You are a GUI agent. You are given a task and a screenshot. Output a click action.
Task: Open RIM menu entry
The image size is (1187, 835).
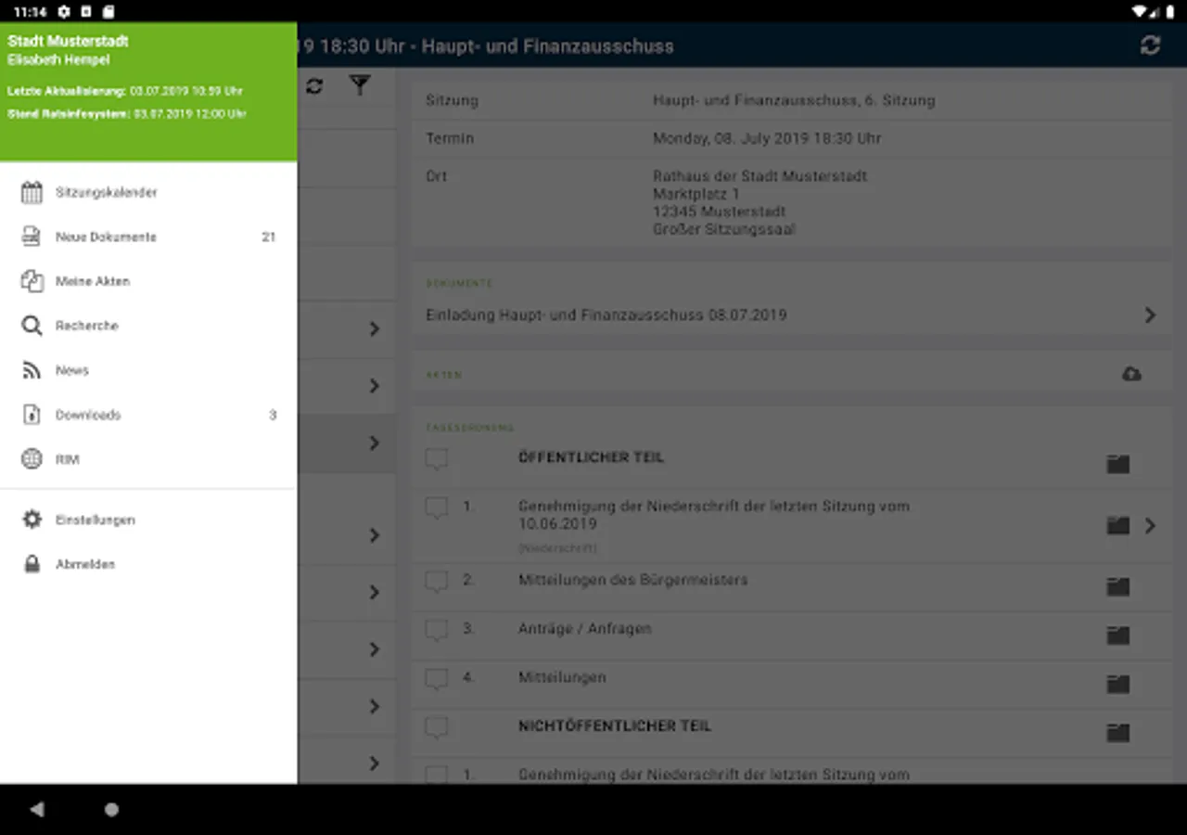point(148,459)
